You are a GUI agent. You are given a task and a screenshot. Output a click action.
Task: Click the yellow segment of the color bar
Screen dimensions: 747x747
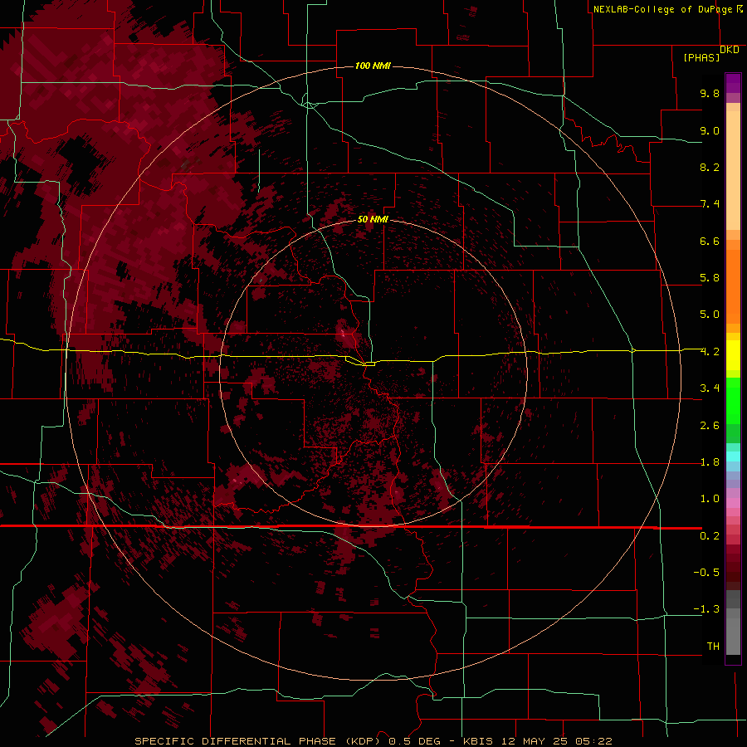[x=733, y=355]
